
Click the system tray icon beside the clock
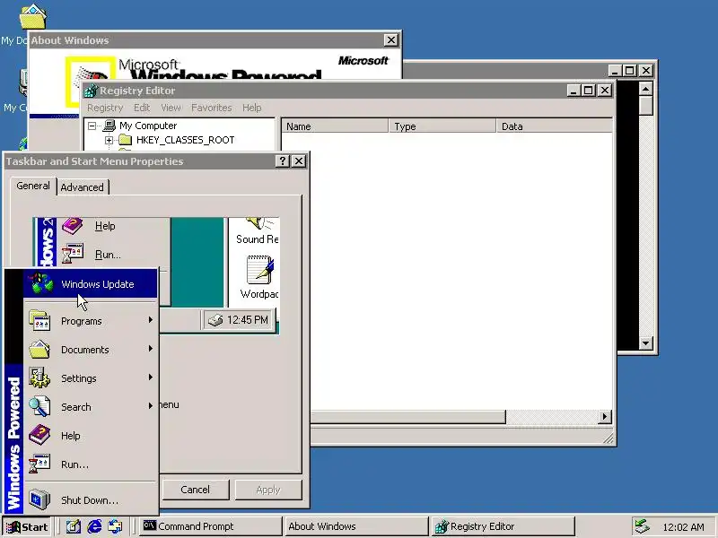pyautogui.click(x=642, y=526)
